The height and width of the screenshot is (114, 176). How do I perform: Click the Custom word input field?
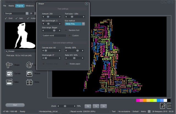point(54,36)
